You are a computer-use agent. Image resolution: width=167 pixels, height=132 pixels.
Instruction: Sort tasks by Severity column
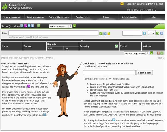pyautogui.click(x=84, y=46)
